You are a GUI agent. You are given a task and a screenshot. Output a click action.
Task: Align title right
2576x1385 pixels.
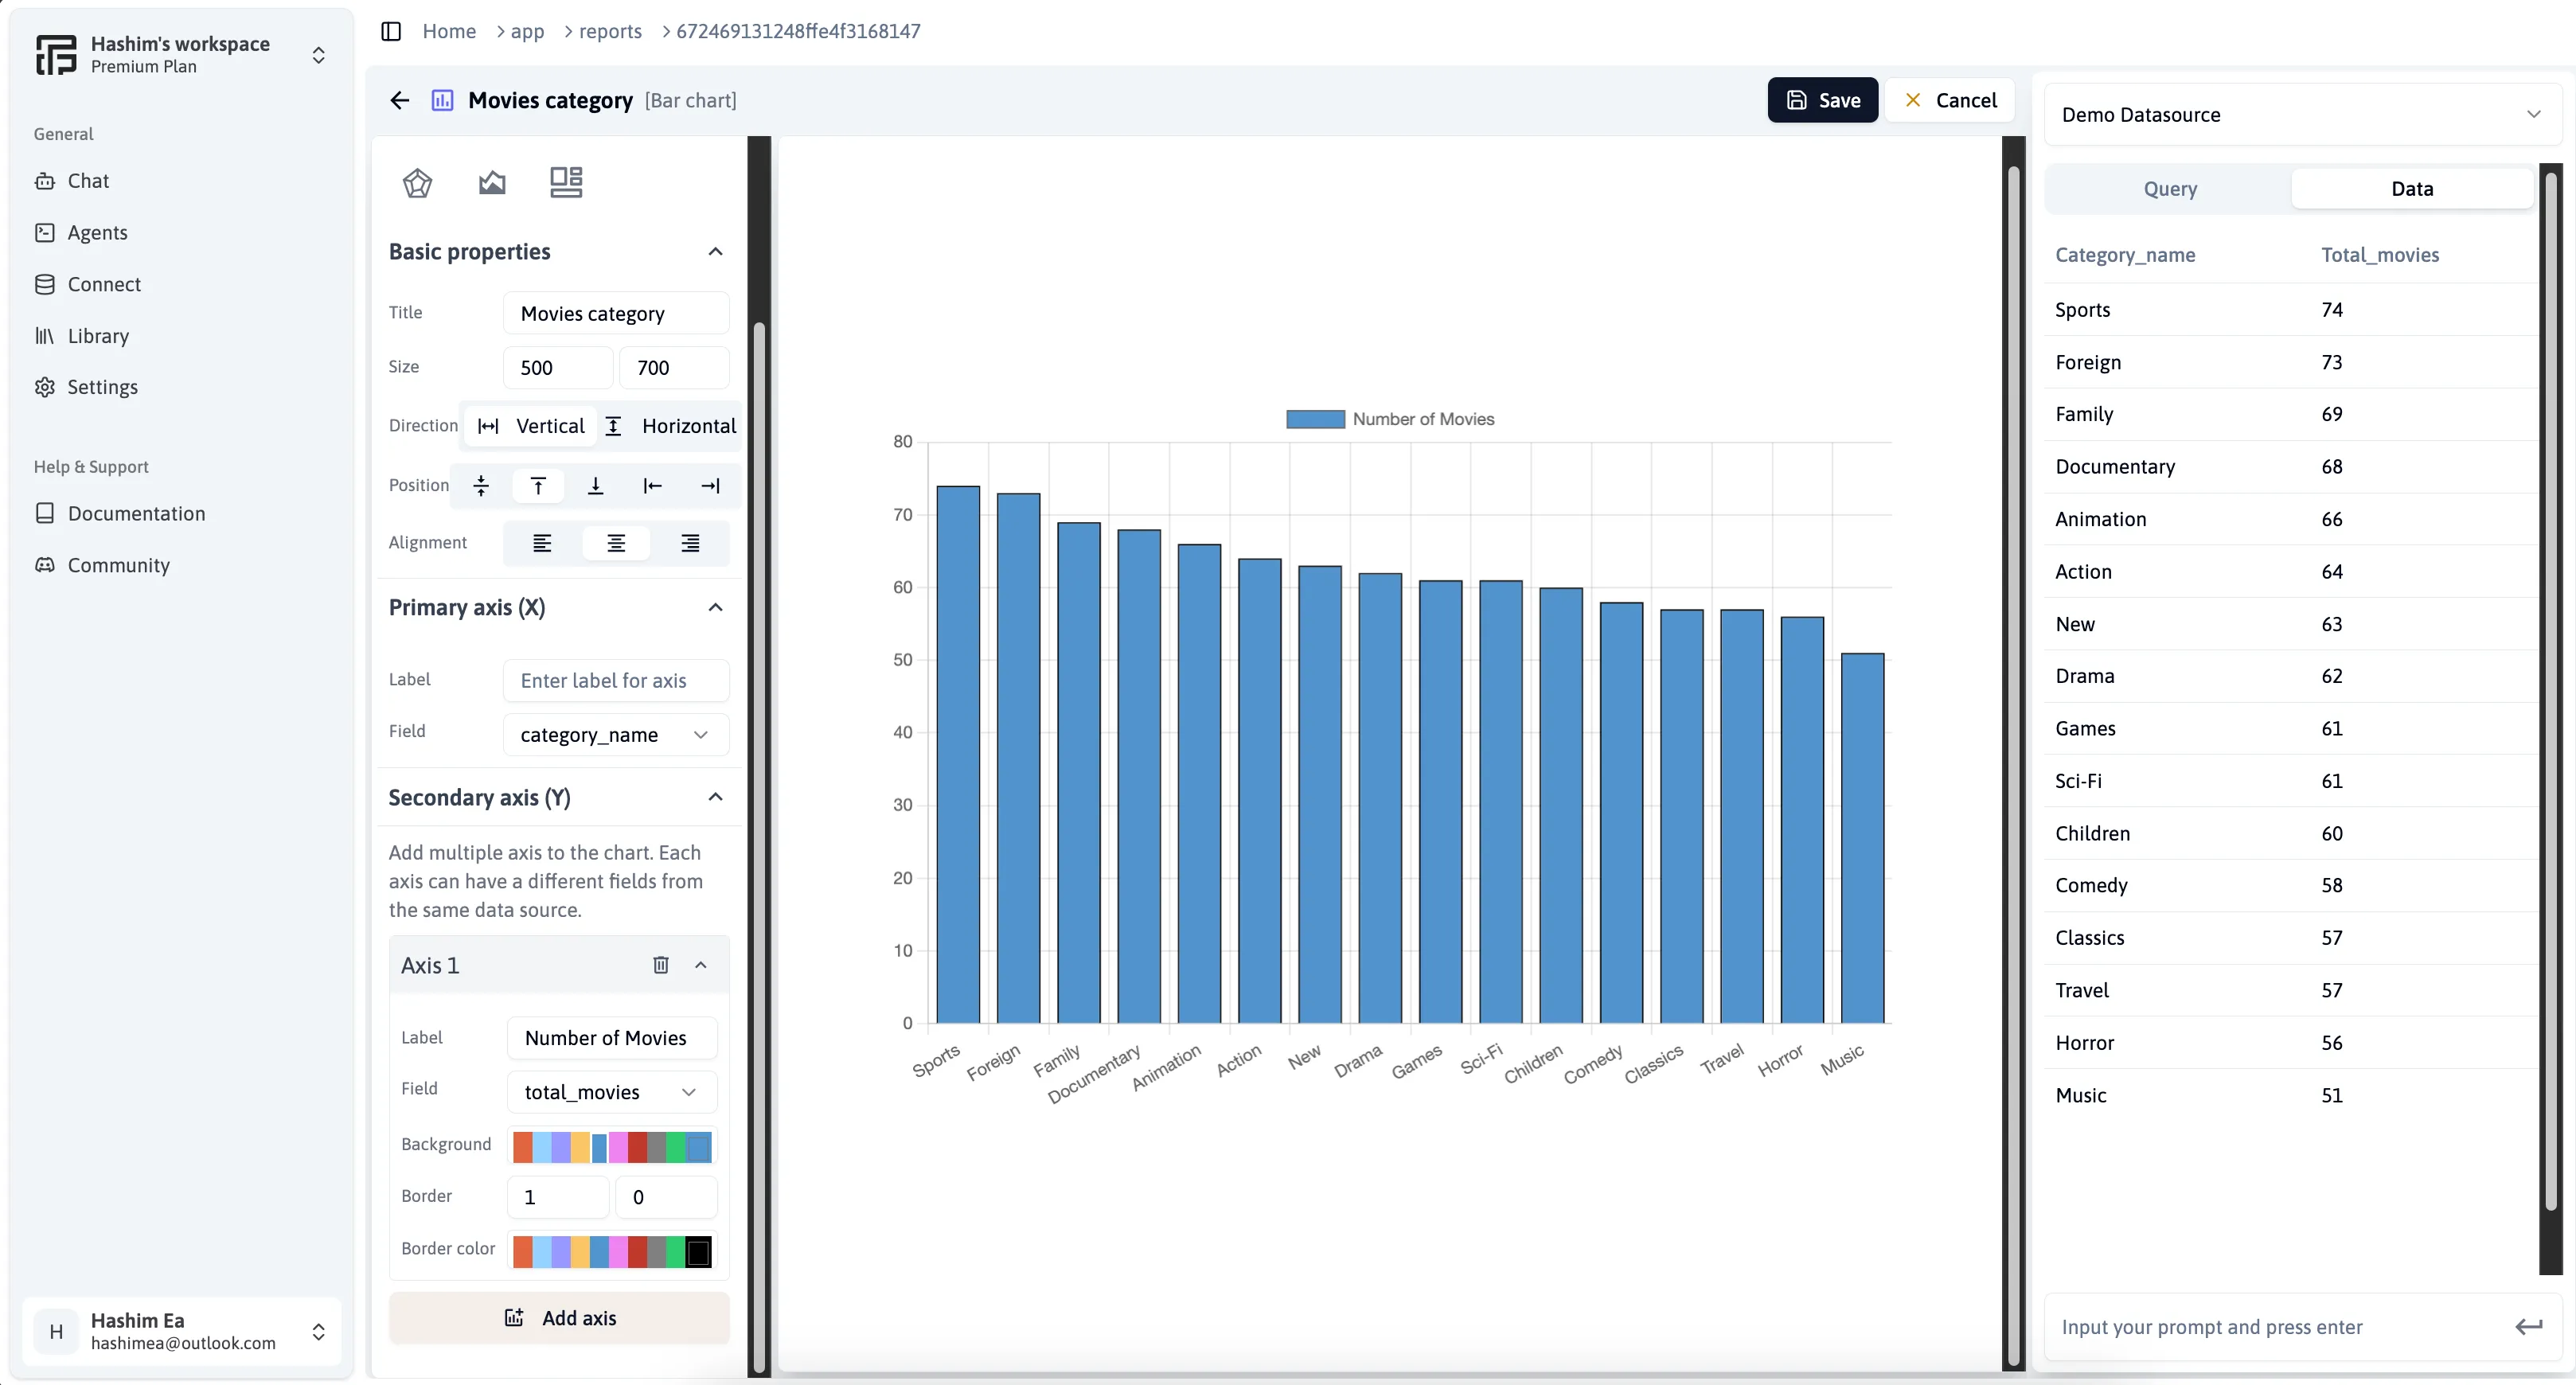690,543
